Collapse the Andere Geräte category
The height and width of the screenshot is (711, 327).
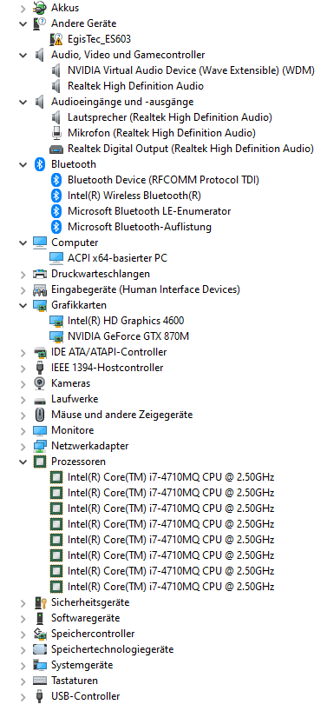point(23,23)
